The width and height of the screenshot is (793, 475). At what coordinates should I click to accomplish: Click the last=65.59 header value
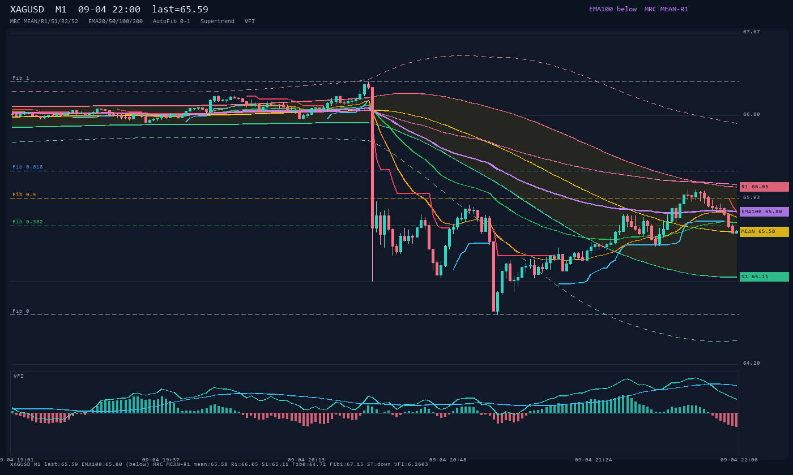click(180, 10)
